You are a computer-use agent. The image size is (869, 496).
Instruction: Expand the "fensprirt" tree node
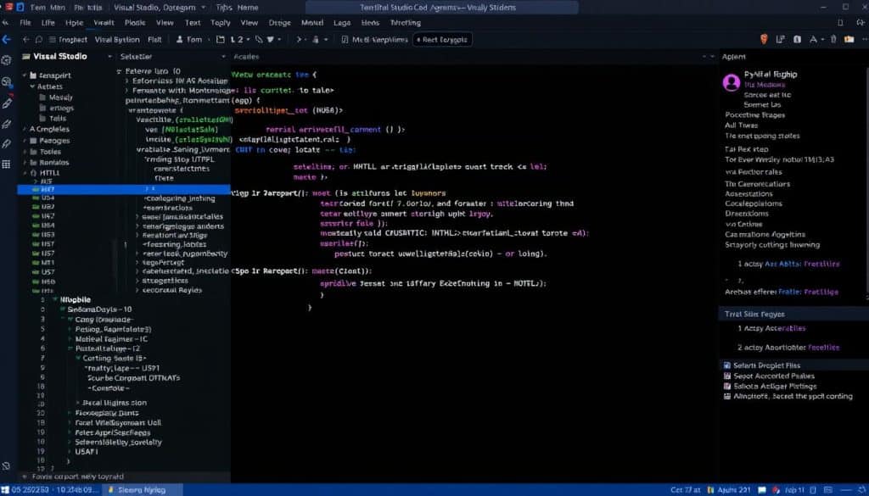tap(25, 75)
